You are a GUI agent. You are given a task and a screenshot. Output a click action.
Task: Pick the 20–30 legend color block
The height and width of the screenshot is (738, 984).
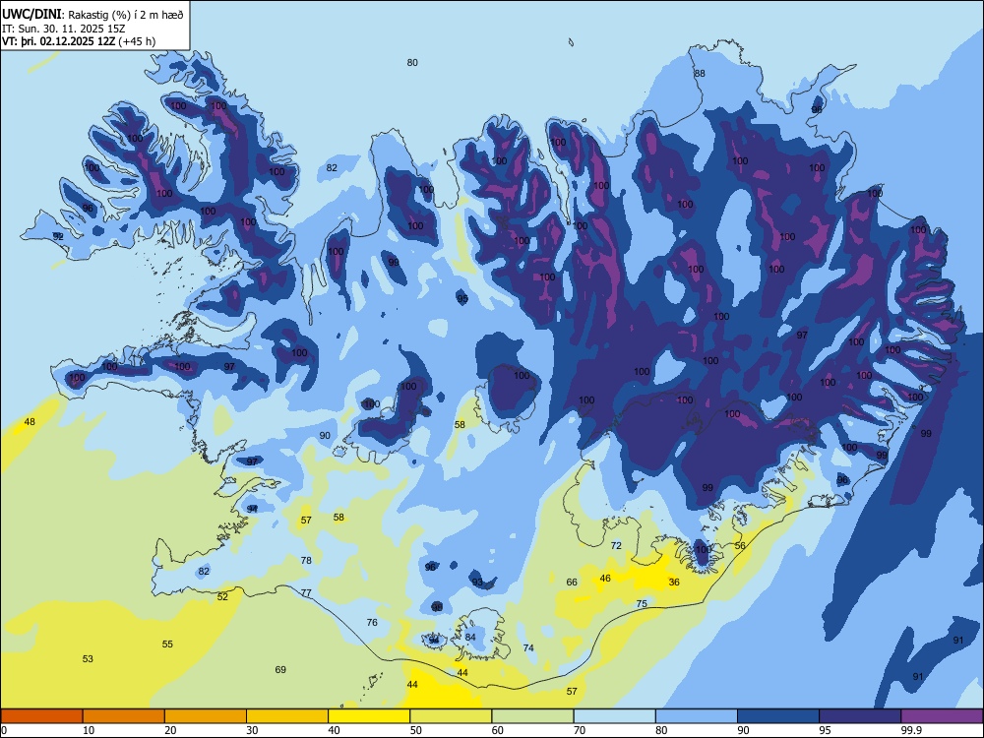tap(206, 716)
